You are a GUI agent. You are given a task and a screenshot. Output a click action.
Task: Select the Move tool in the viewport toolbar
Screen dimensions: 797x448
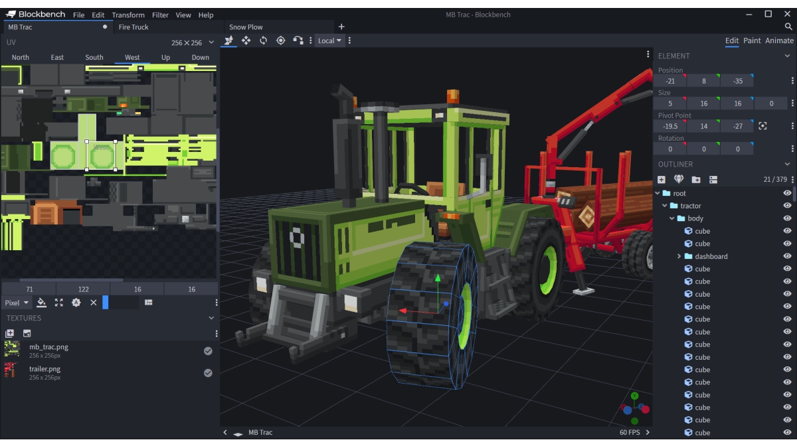246,40
